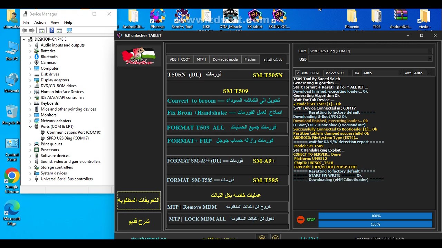Click Show/Hide console tree toolbar icon
The width and height of the screenshot is (442, 248).
pyautogui.click(x=42, y=30)
